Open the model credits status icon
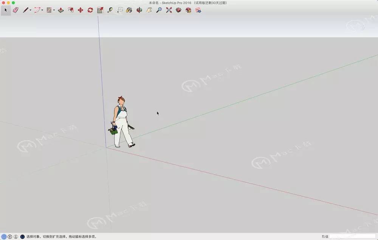This screenshot has width=378, height=240. 10,237
